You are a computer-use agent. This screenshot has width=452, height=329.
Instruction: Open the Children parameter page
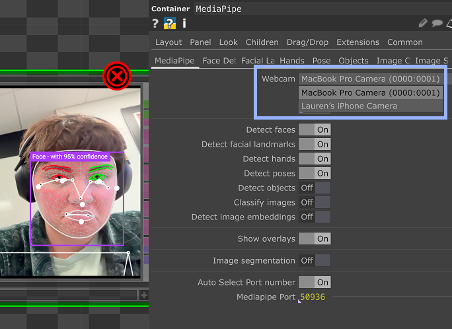(262, 42)
